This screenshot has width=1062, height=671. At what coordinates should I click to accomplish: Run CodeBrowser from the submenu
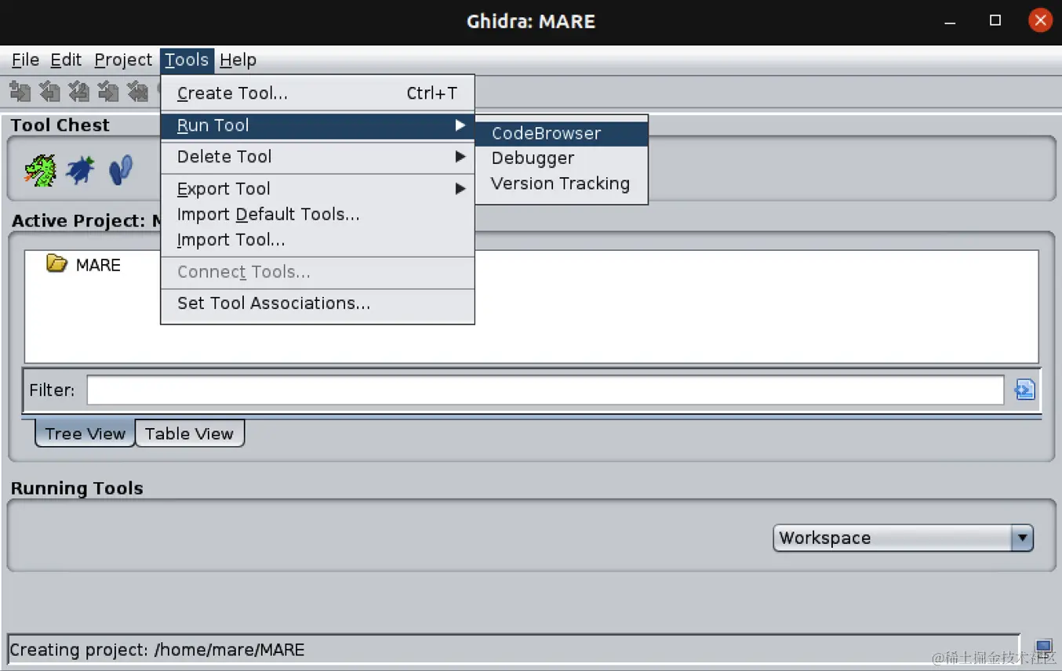pos(562,133)
